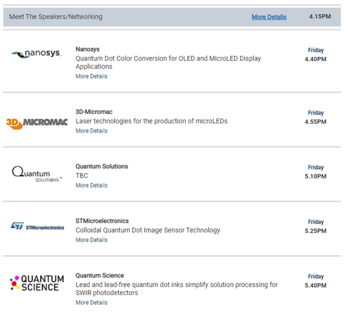The width and height of the screenshot is (348, 315).
Task: Click the Quantum Solutions logo
Action: [x=37, y=175]
